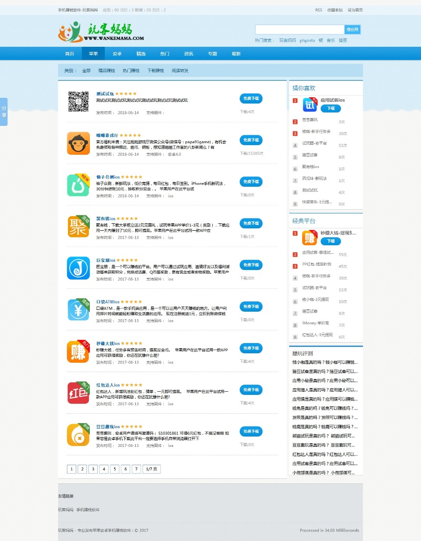Open 资讯 navigation item
421x541 pixels.
pos(189,54)
